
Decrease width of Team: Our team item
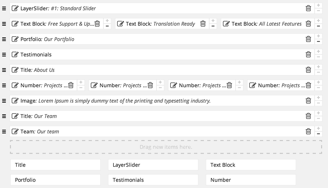pyautogui.click(x=318, y=134)
